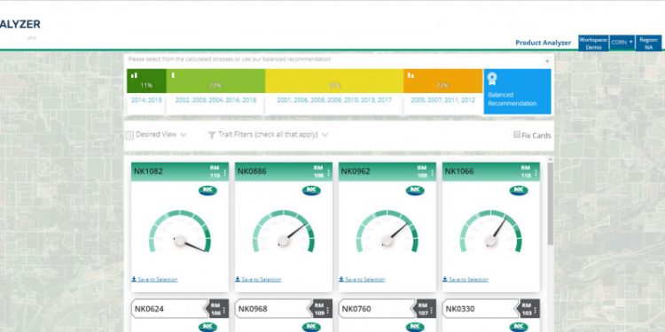Click the NK0968 card title

point(253,309)
